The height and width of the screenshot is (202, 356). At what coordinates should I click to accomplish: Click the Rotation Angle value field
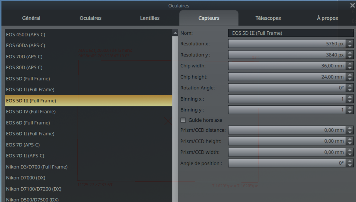pos(287,88)
